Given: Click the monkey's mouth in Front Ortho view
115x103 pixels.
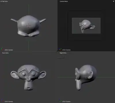Looking at the screenshot, I should pos(28,88).
